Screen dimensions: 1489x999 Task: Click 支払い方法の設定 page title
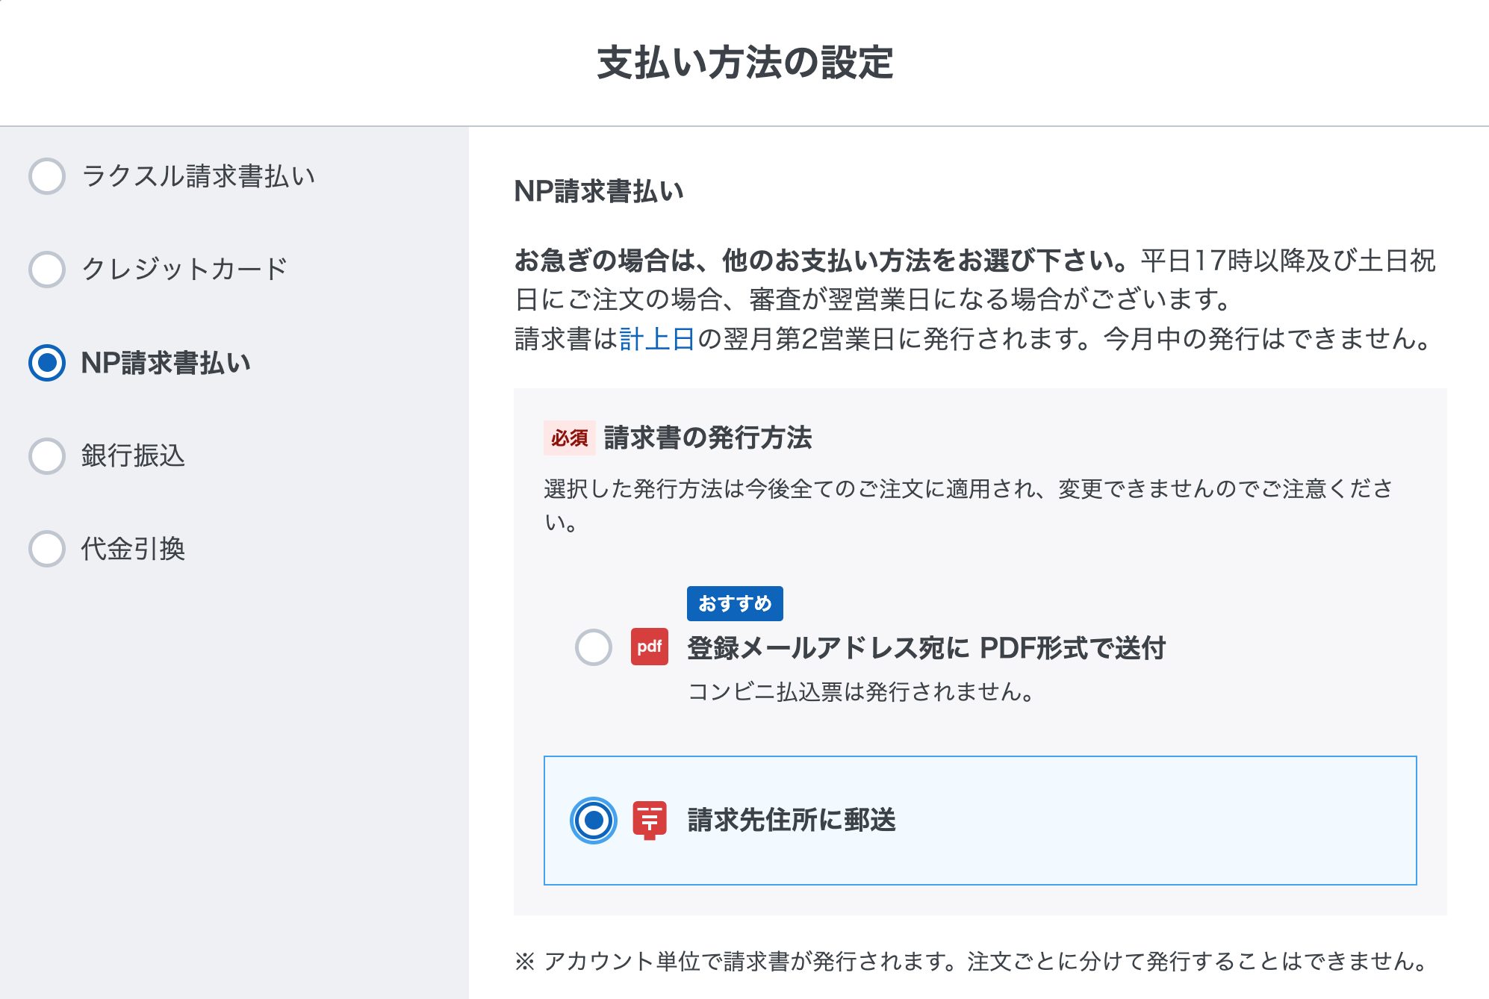coord(744,62)
